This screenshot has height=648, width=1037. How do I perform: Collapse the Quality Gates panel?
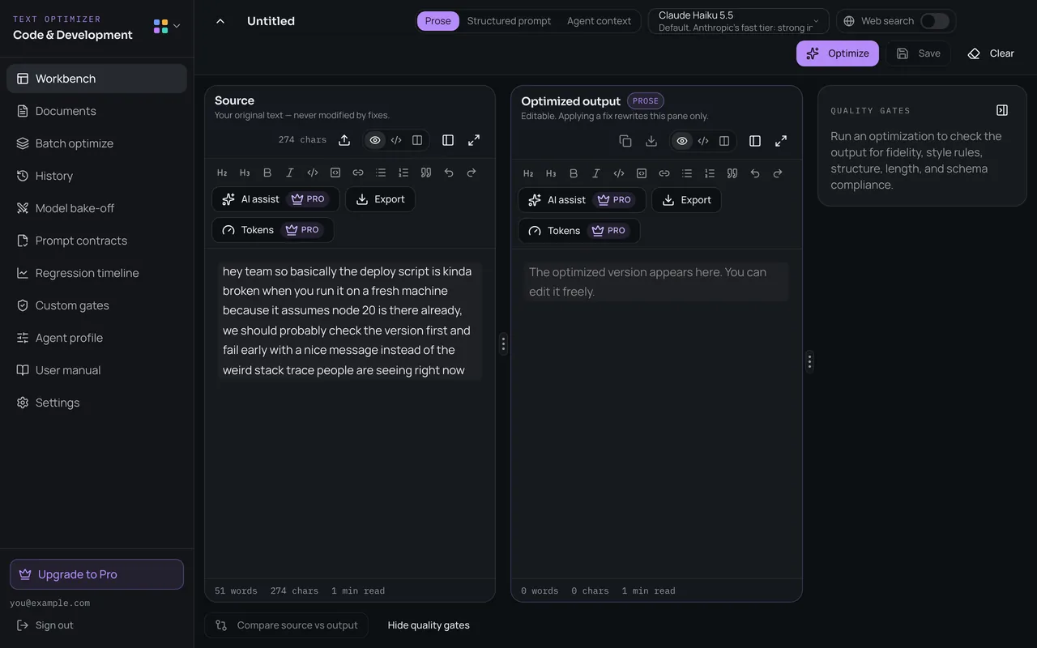[1002, 110]
